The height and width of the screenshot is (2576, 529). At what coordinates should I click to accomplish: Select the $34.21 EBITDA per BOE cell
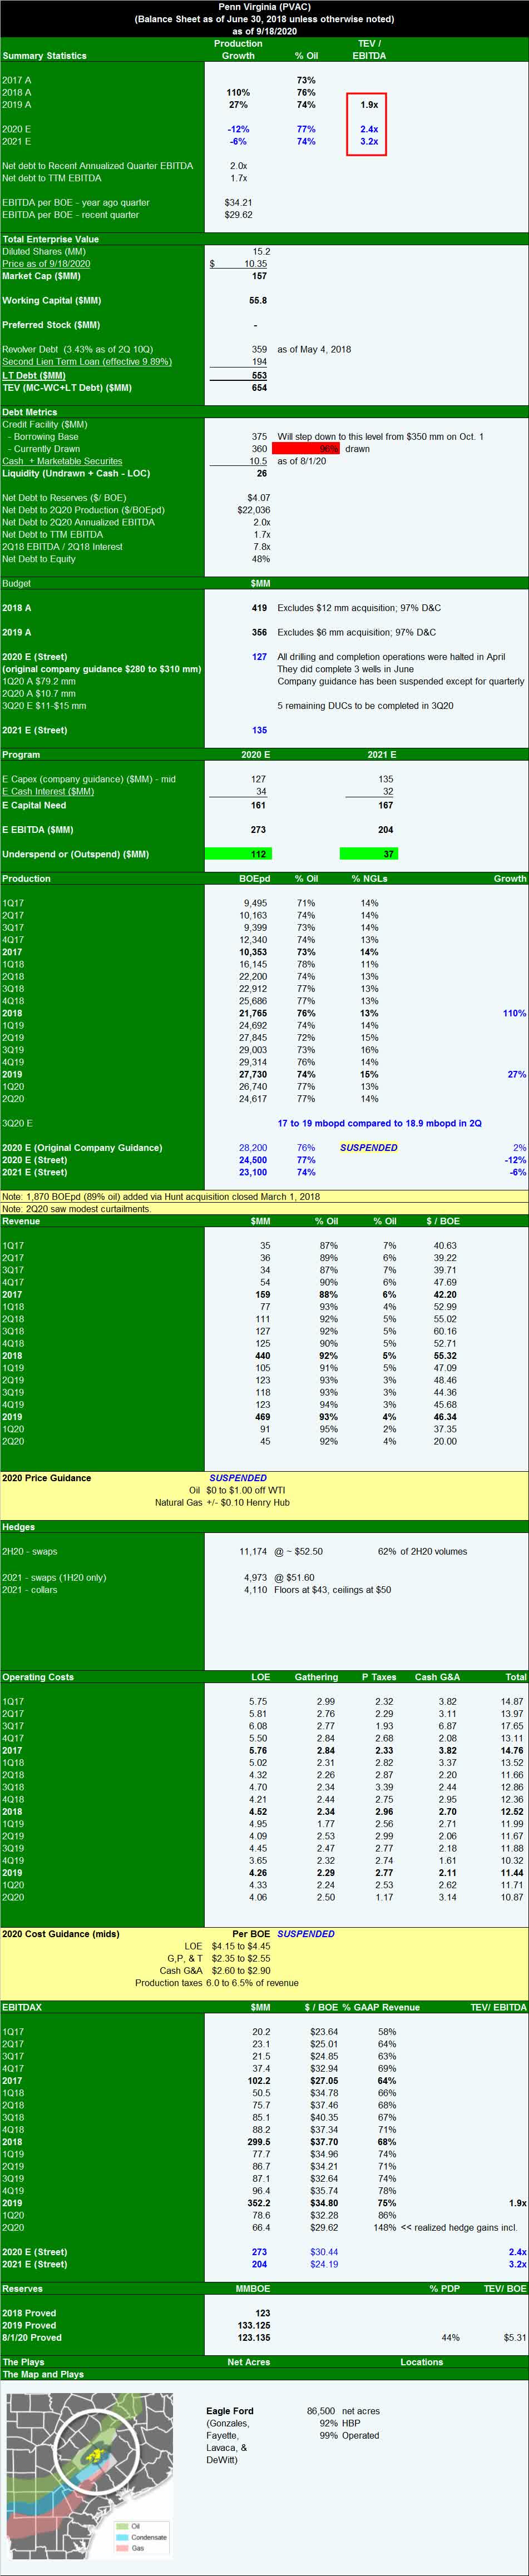[x=238, y=202]
